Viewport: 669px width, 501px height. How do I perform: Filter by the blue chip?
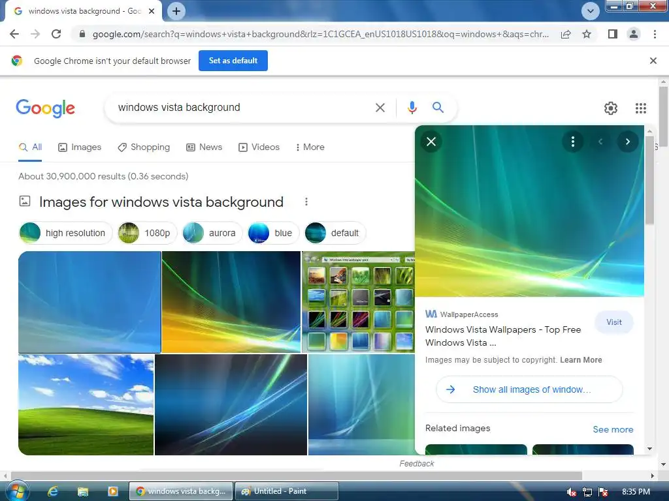[x=273, y=233]
